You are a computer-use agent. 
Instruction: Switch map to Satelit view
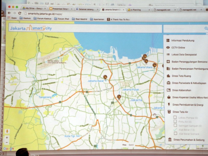pos(133,145)
